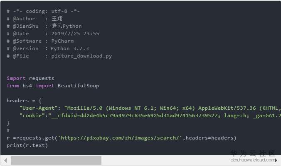This screenshot has width=281, height=166.
Task: Click the closing brace of headers
Action: pyautogui.click(x=8, y=123)
